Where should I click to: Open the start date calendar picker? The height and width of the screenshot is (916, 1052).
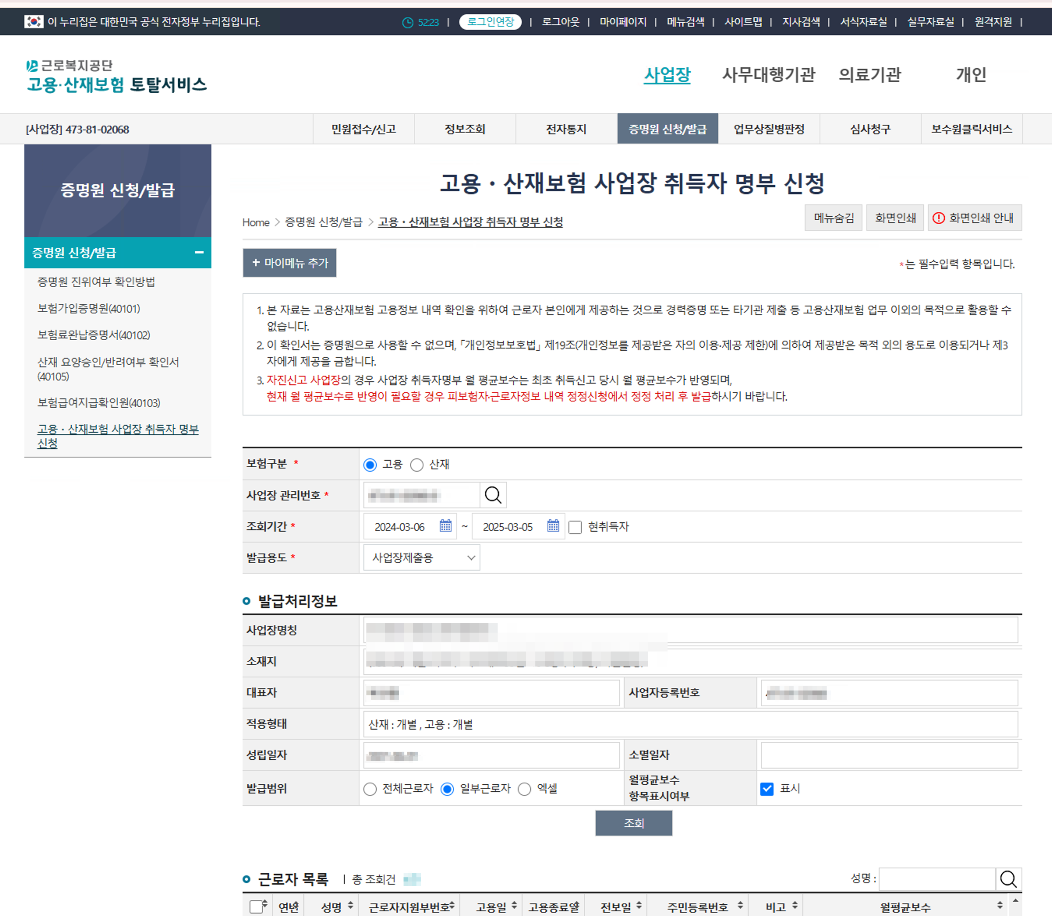[x=445, y=526]
